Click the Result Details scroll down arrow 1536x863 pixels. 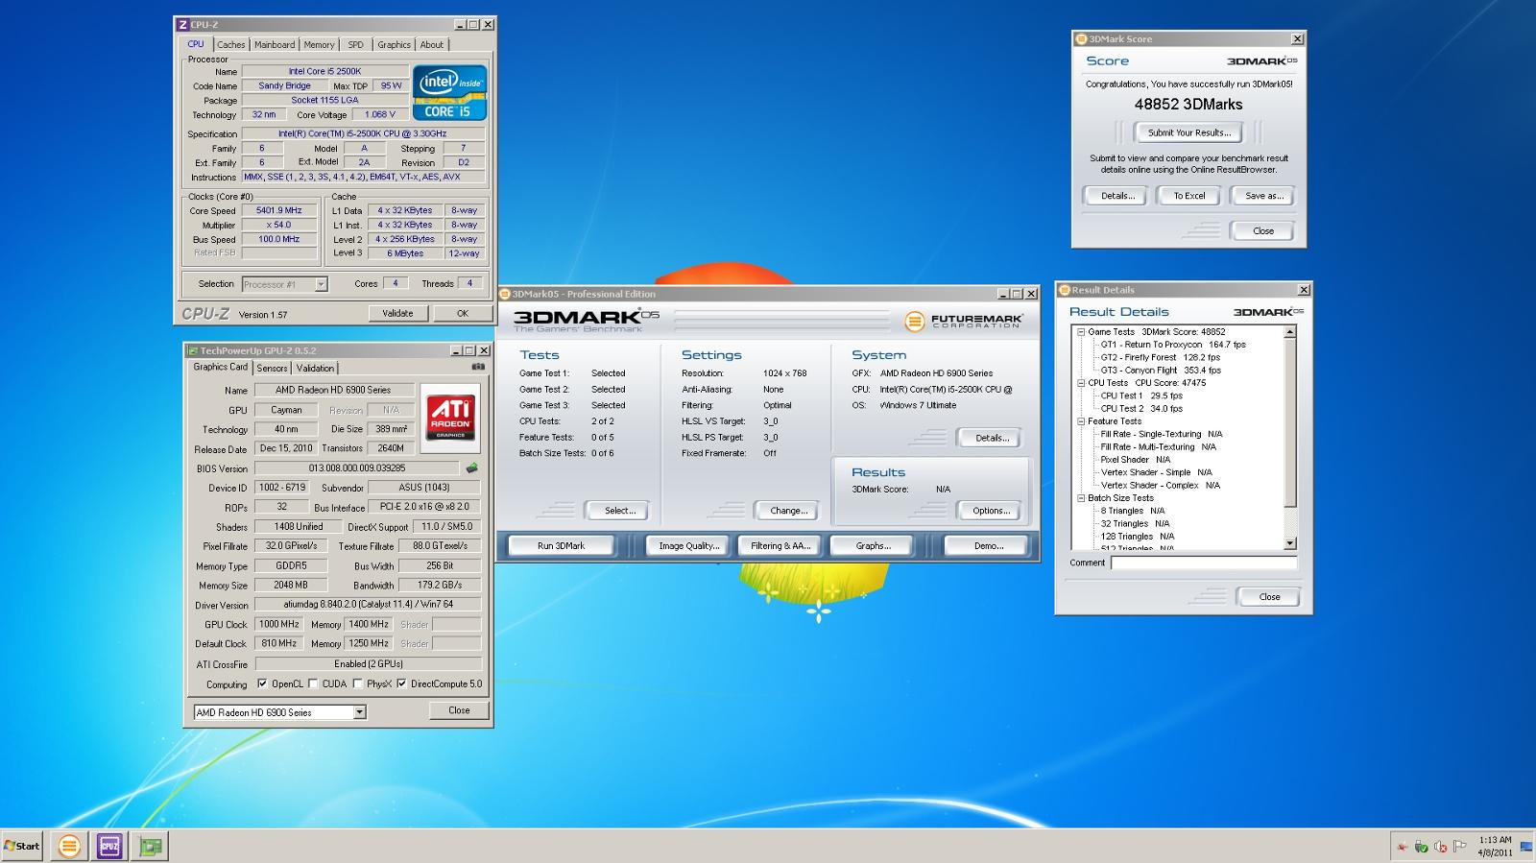point(1290,543)
